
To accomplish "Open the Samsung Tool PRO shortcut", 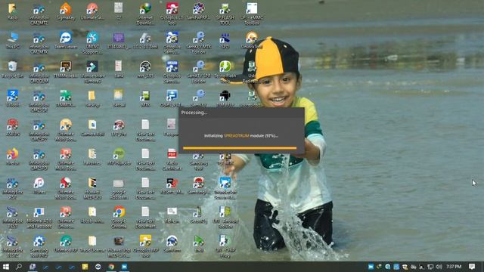I will point(39,246).
